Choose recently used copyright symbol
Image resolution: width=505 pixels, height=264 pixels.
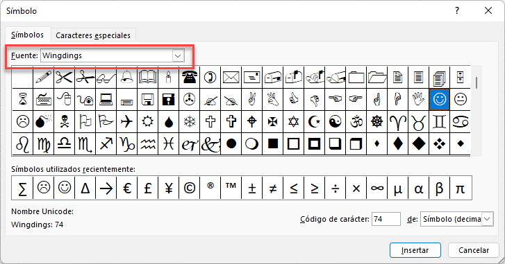[x=190, y=188]
